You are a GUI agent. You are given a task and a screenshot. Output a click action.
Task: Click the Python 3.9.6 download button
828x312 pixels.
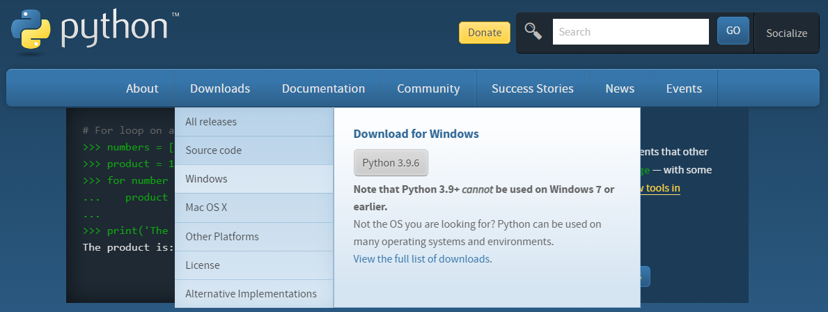391,162
